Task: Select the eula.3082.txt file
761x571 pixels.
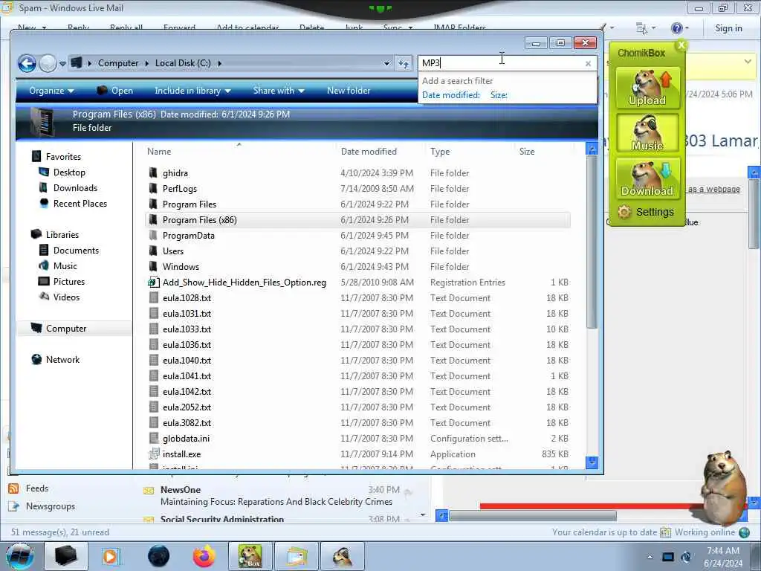Action: click(187, 423)
